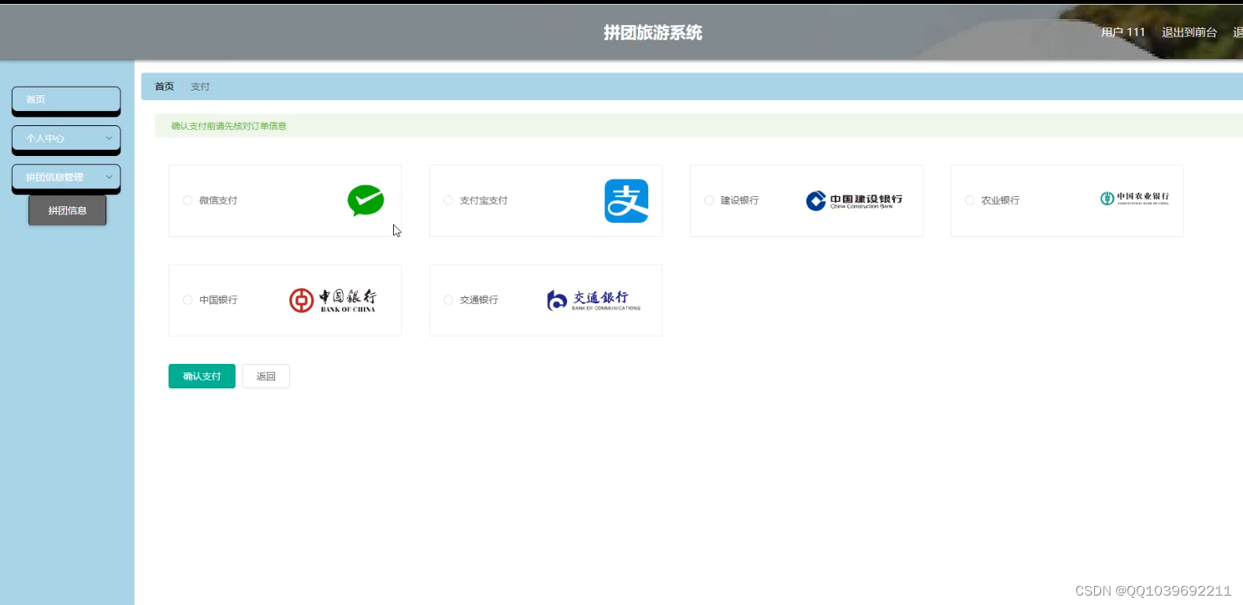This screenshot has height=605, width=1243.
Task: Select the 支付宝支付 radio button
Action: [448, 200]
